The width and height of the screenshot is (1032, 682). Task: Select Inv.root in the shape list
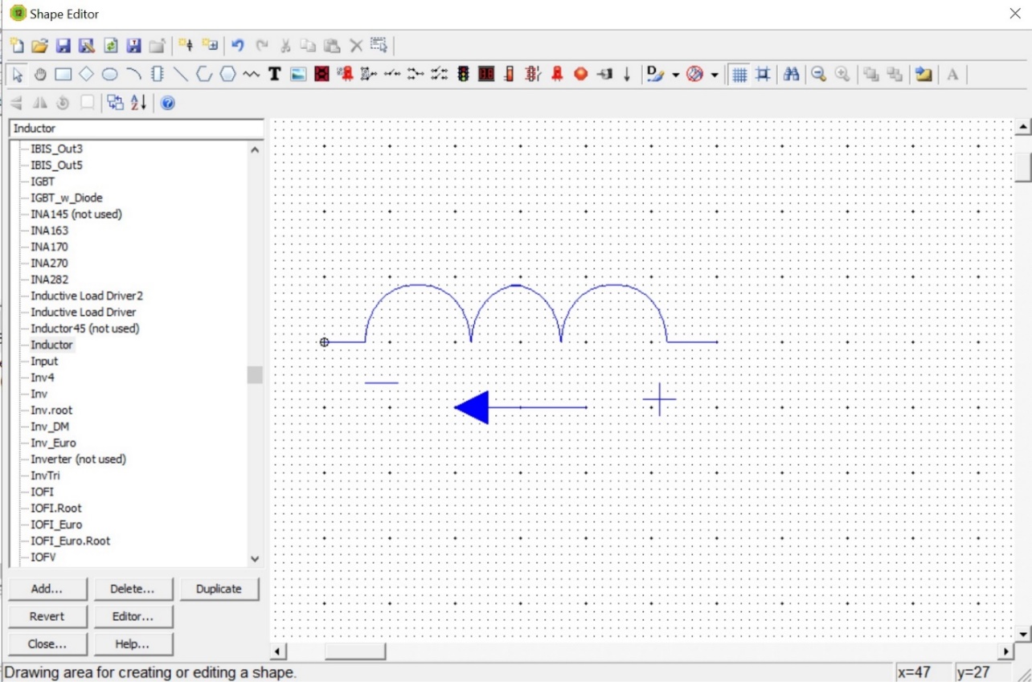click(51, 410)
